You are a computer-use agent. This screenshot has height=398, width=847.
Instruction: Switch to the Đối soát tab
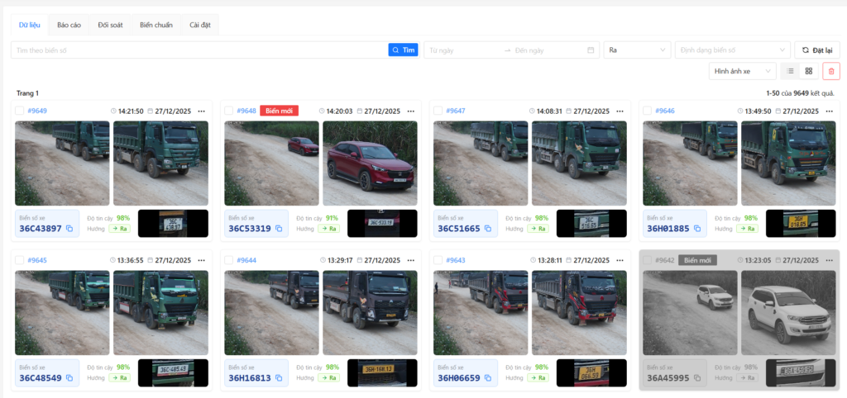[110, 25]
